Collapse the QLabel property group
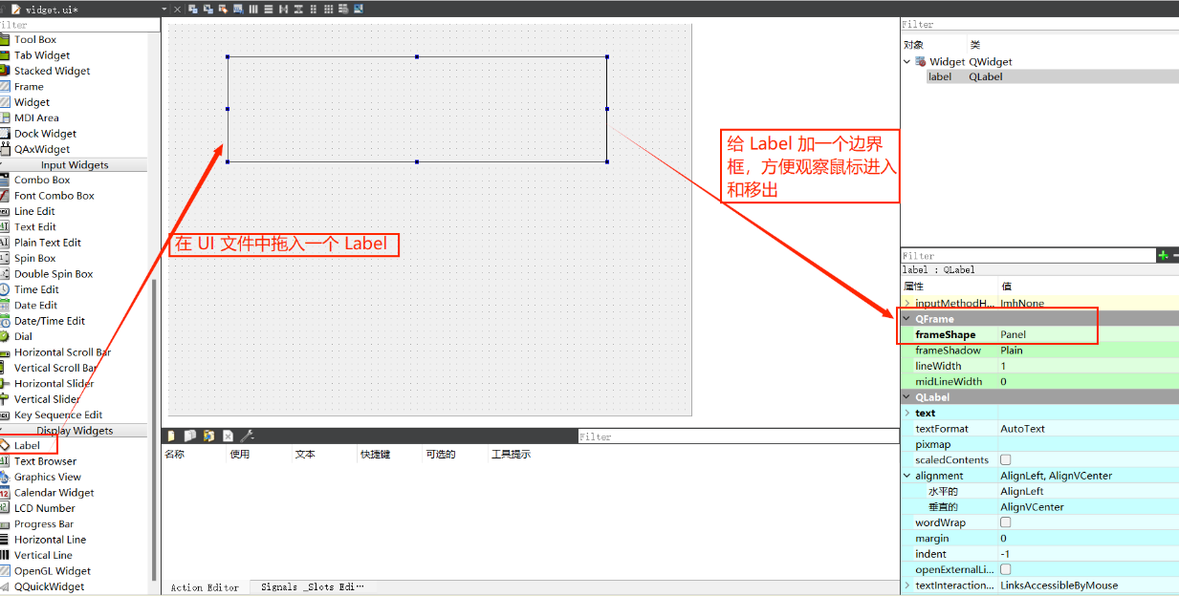This screenshot has height=596, width=1179. click(x=907, y=396)
